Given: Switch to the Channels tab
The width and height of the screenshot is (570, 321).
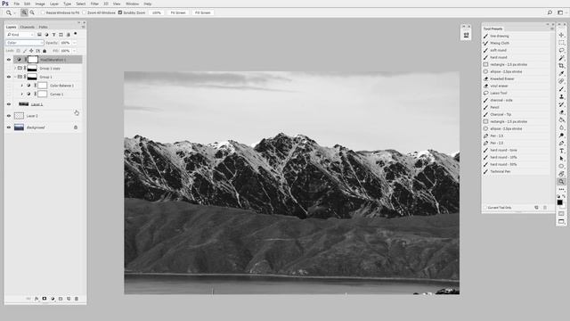Looking at the screenshot, I should 28,27.
